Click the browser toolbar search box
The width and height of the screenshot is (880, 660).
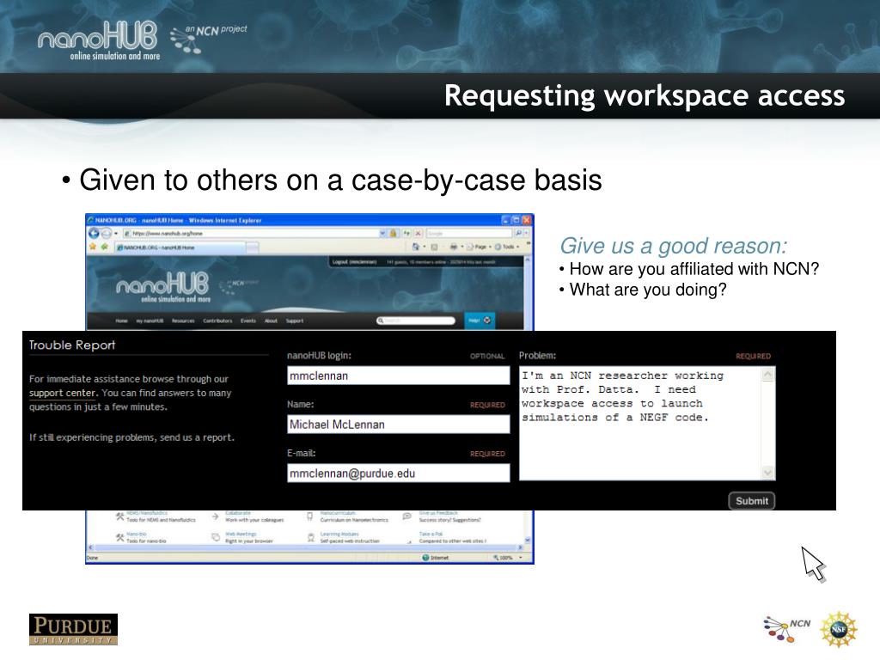pyautogui.click(x=469, y=233)
